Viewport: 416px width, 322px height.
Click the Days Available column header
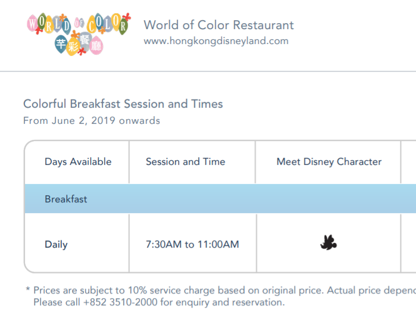pyautogui.click(x=78, y=161)
